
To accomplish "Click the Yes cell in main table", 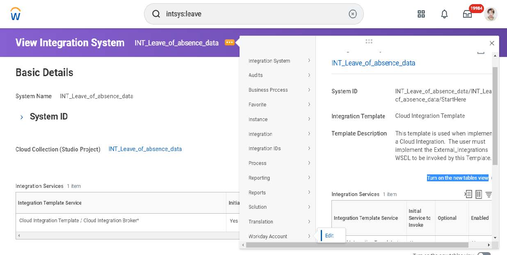I will click(x=234, y=221).
